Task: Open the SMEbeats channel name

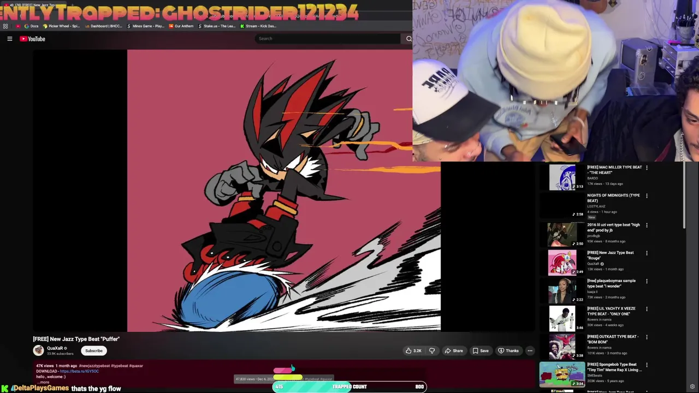Action: 595,375
